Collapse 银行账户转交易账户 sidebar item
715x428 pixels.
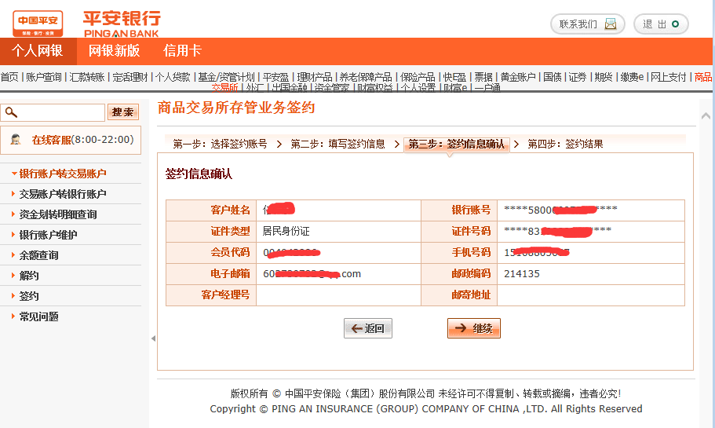click(63, 174)
